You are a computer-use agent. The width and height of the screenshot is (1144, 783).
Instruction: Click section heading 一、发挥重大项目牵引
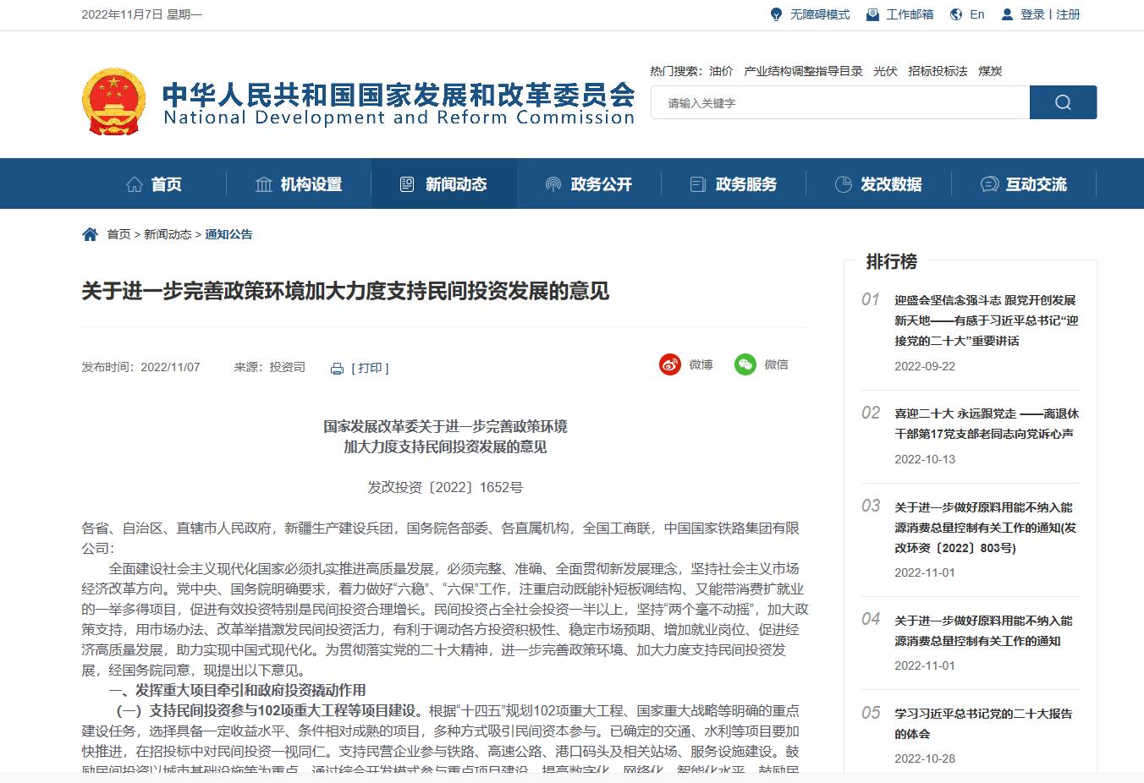[237, 690]
